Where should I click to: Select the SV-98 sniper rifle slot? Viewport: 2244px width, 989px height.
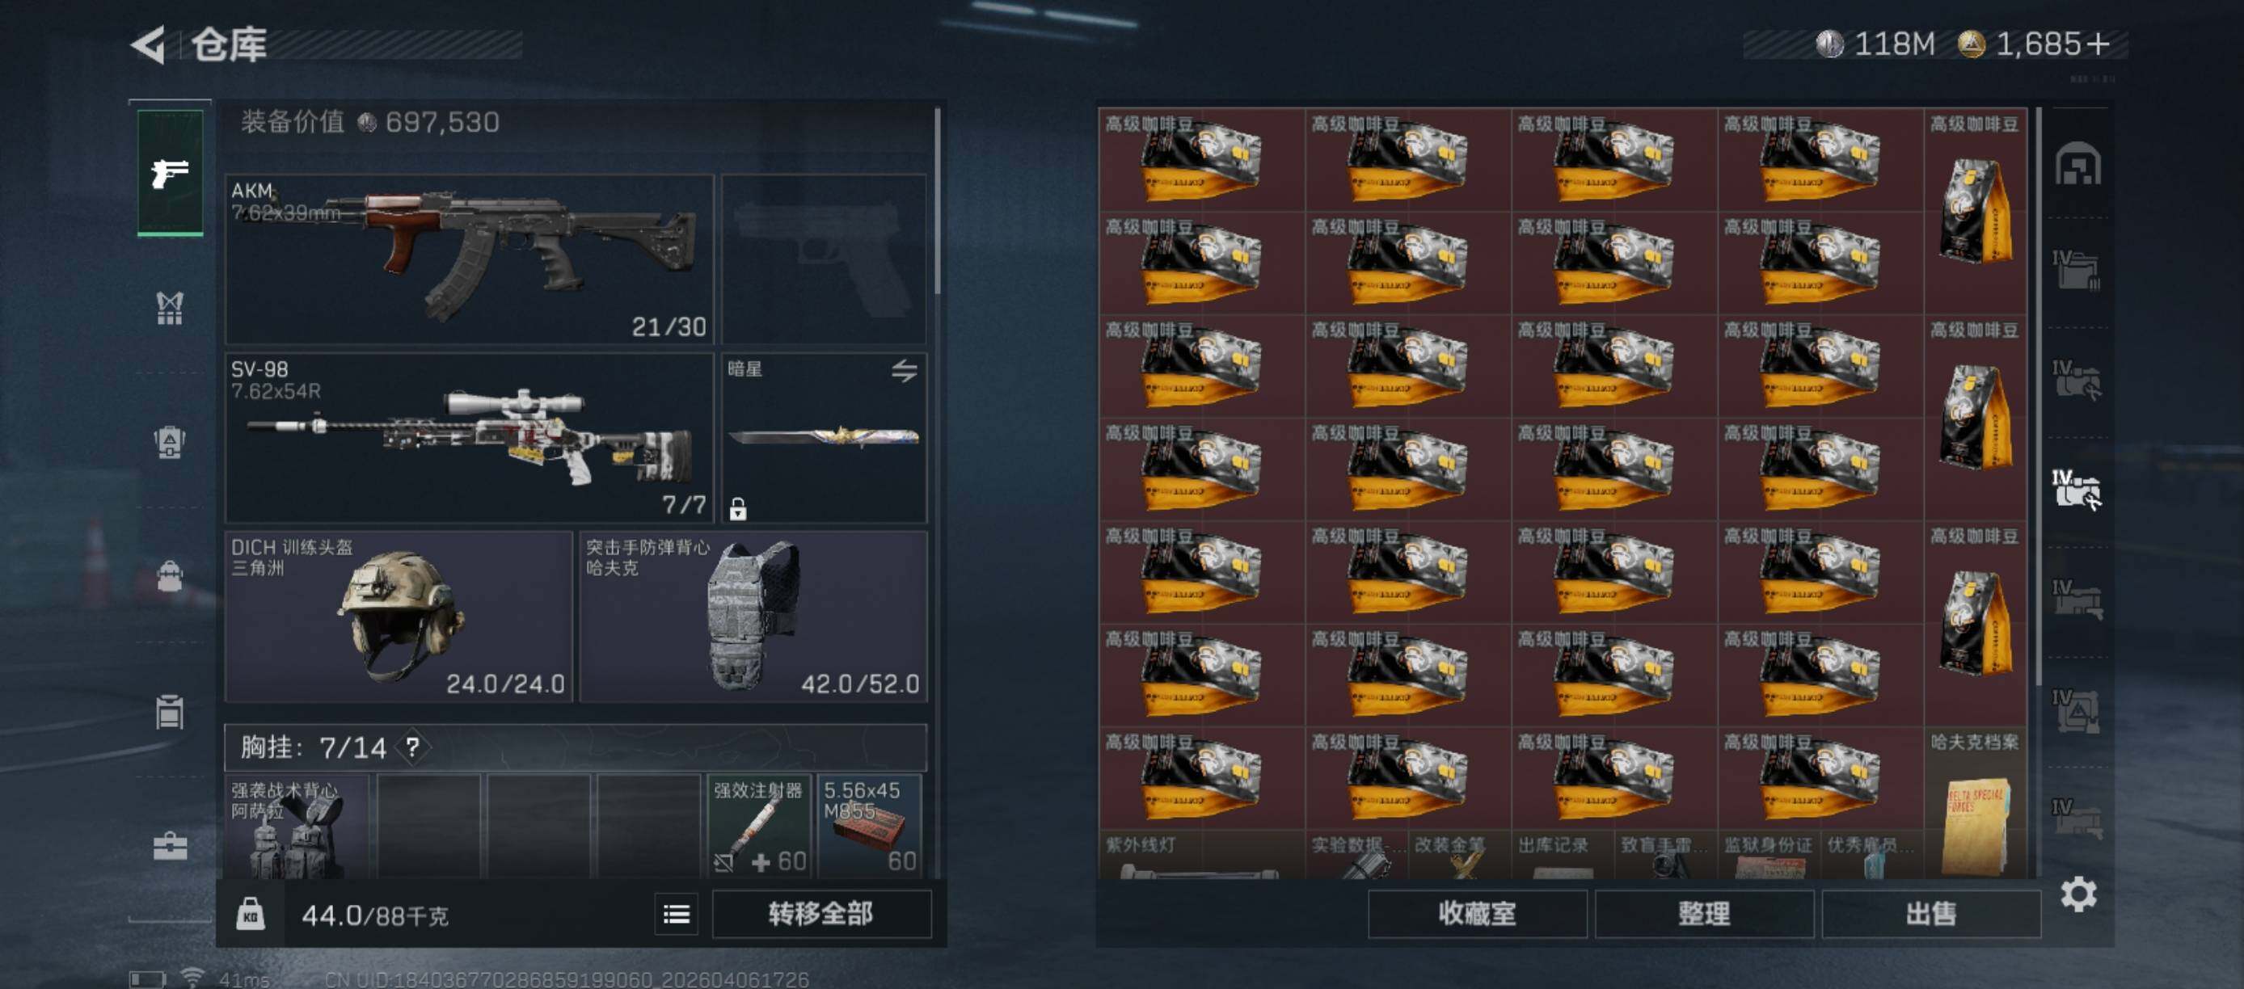469,437
